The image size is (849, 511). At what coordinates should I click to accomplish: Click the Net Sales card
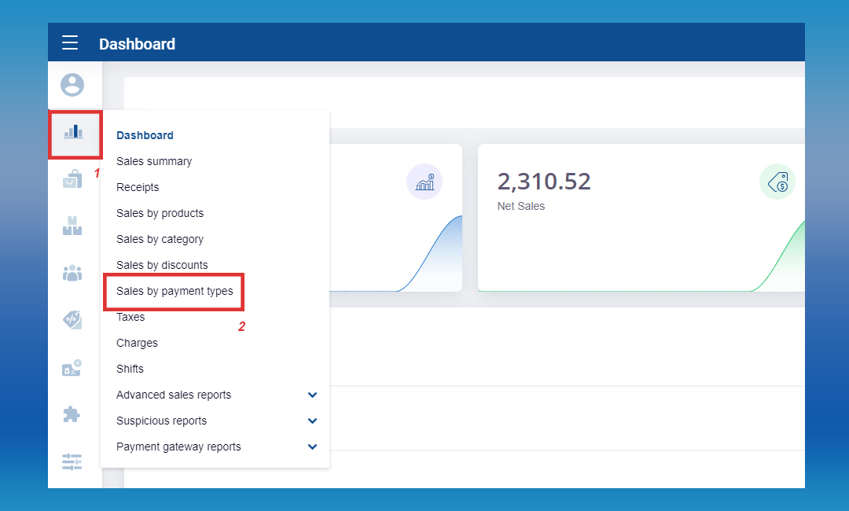pos(641,217)
